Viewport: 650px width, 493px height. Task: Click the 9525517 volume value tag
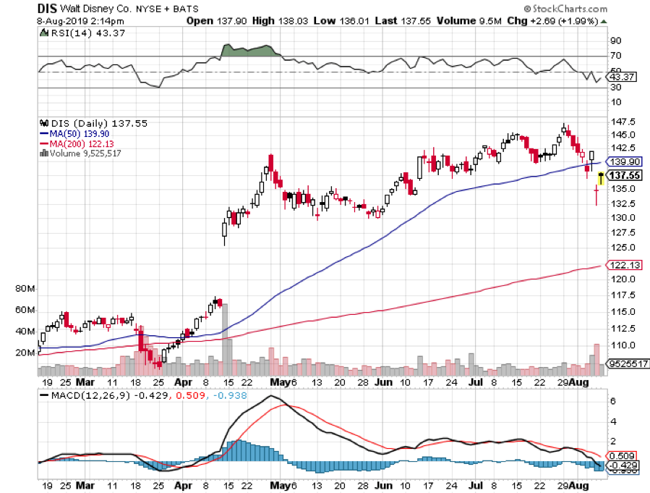click(x=629, y=366)
